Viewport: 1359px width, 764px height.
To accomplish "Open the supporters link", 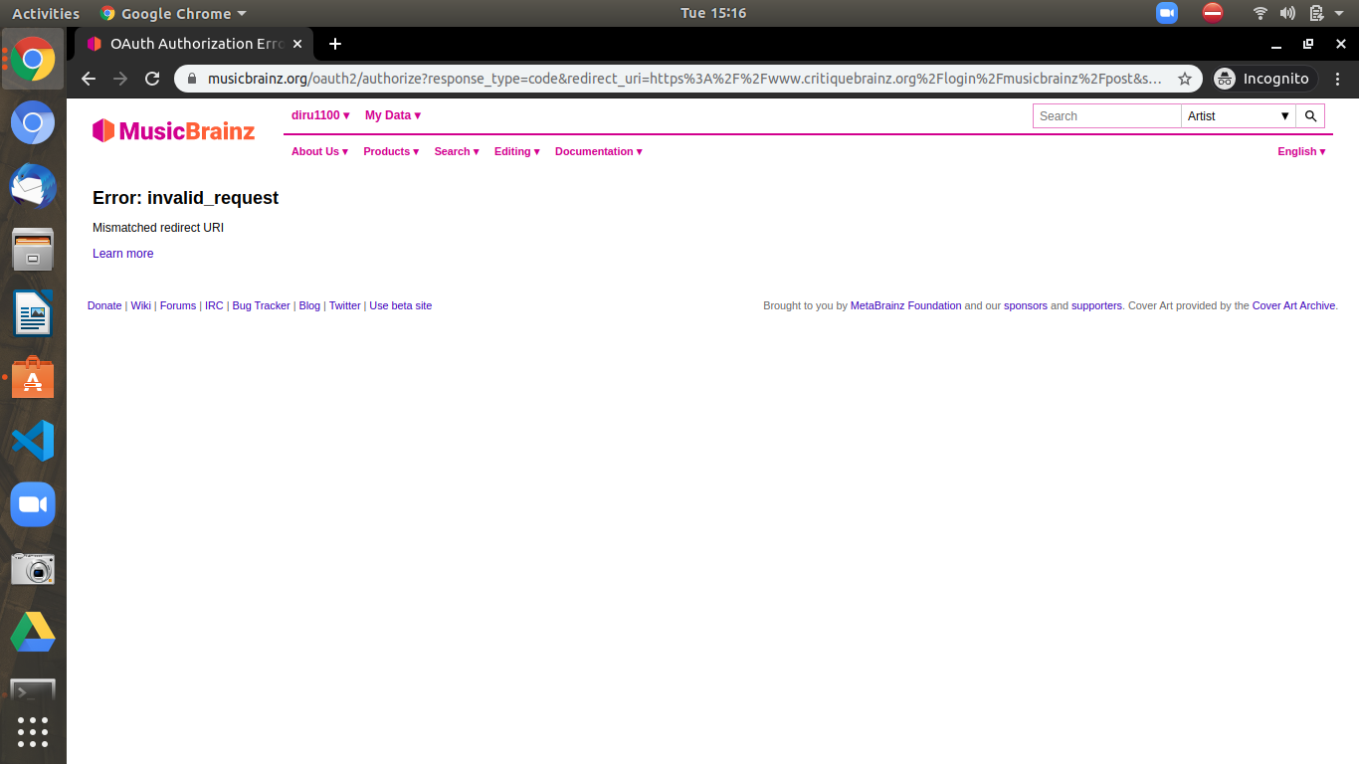I will 1096,305.
